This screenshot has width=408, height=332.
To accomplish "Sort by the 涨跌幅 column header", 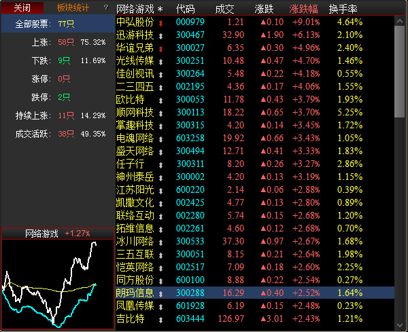I will 303,10.
